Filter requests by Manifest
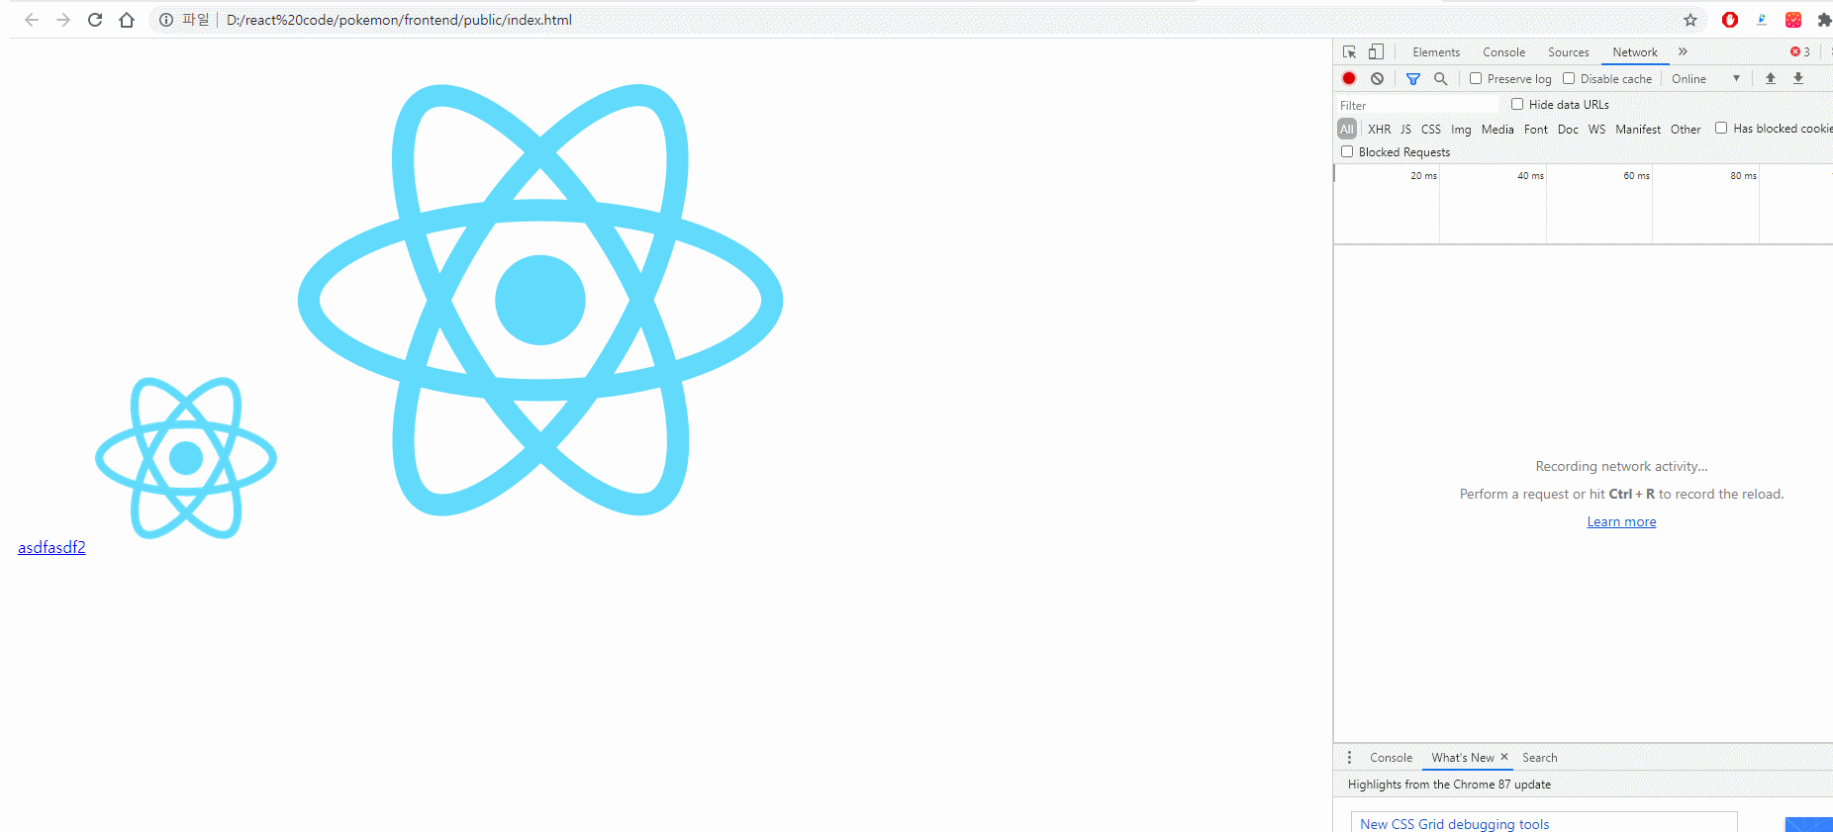 click(1638, 130)
